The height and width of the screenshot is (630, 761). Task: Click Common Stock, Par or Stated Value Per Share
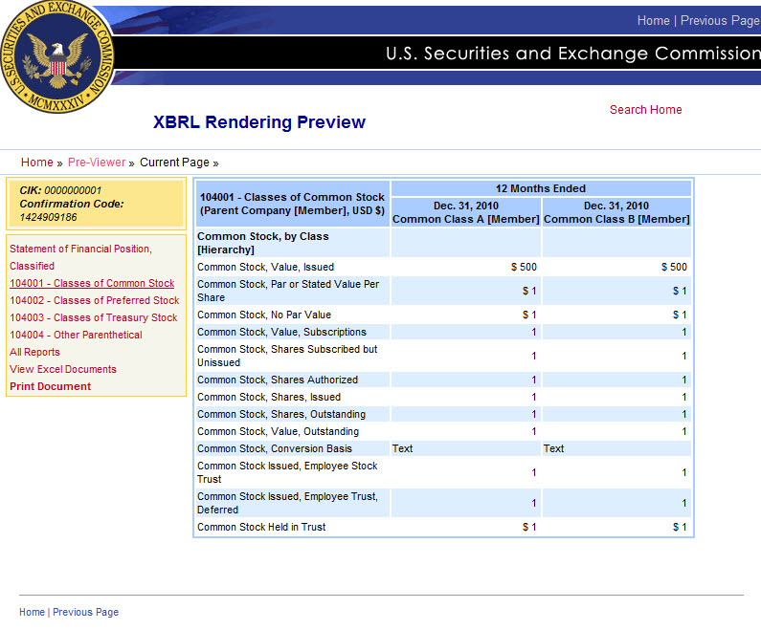(x=288, y=291)
